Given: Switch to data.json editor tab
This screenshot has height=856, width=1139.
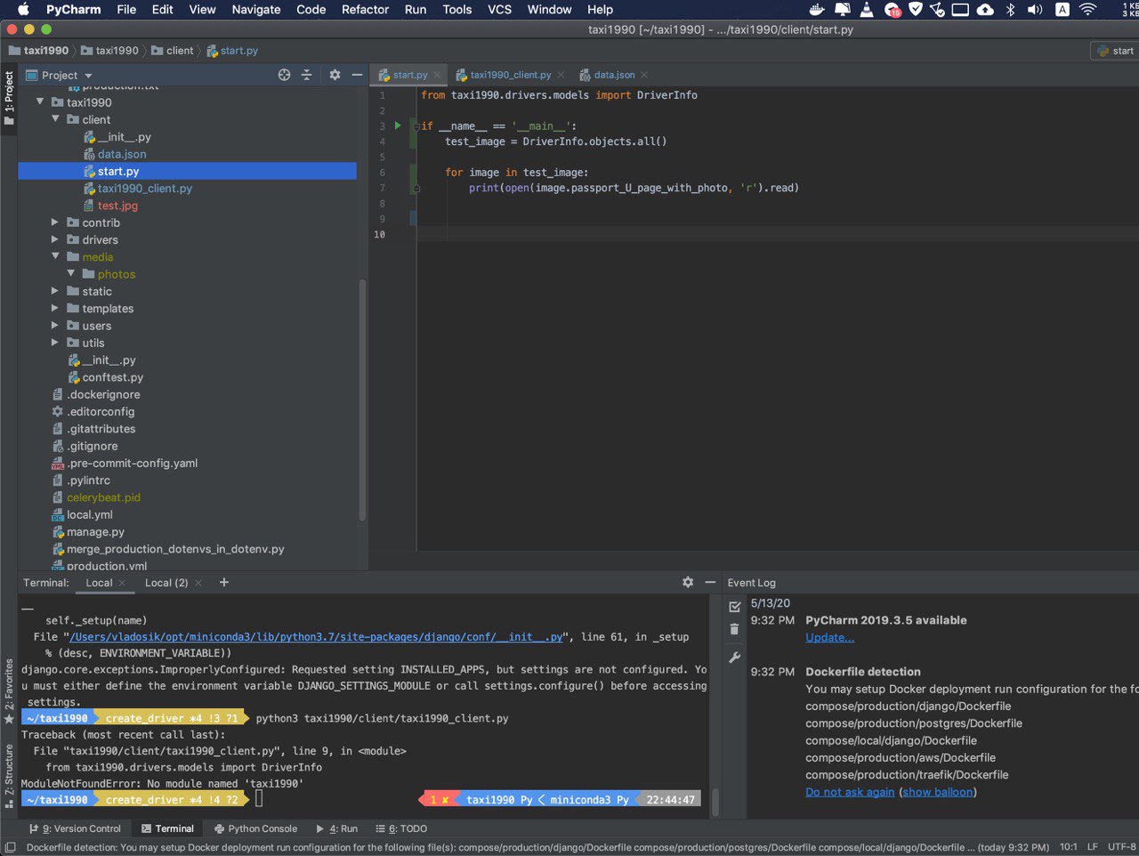Looking at the screenshot, I should pos(614,75).
